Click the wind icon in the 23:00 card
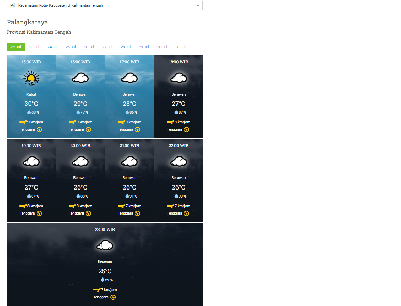Image resolution: width=401 pixels, height=306 pixels. click(97, 290)
